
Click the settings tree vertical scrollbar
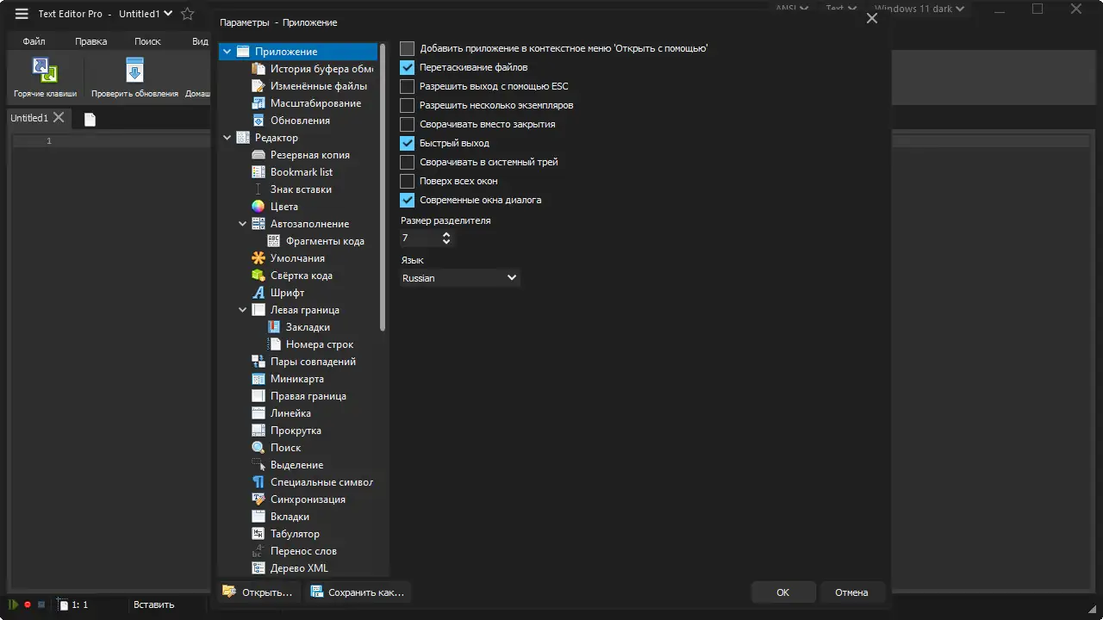(x=383, y=187)
